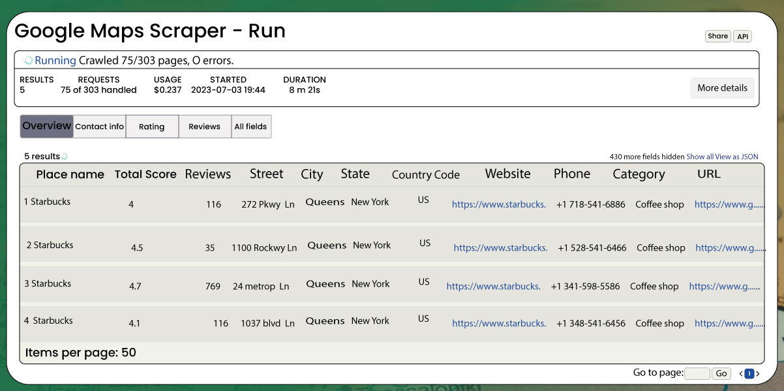
Task: Click the Go button
Action: click(x=721, y=373)
